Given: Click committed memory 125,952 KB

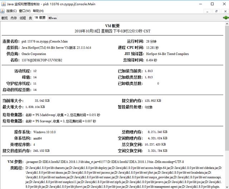Looking at the screenshot, I should (153, 101).
